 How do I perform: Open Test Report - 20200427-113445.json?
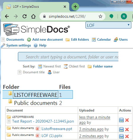click(43, 121)
